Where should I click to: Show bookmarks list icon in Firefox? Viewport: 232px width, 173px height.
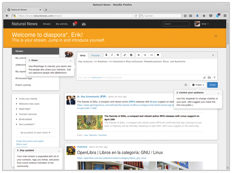[191, 16]
